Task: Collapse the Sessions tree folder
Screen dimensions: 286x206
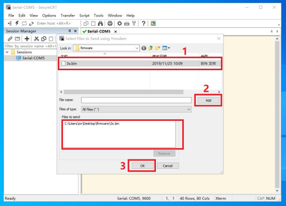Action: click(7, 52)
